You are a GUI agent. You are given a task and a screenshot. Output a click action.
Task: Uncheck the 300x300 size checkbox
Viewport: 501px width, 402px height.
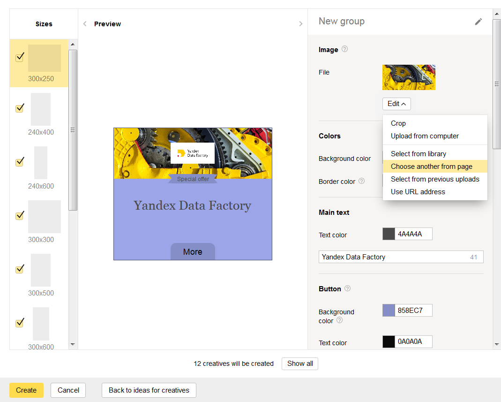point(20,216)
